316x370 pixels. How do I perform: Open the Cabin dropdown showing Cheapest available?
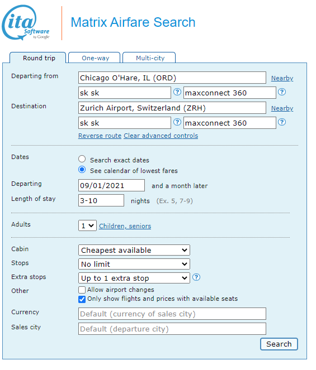tap(134, 250)
